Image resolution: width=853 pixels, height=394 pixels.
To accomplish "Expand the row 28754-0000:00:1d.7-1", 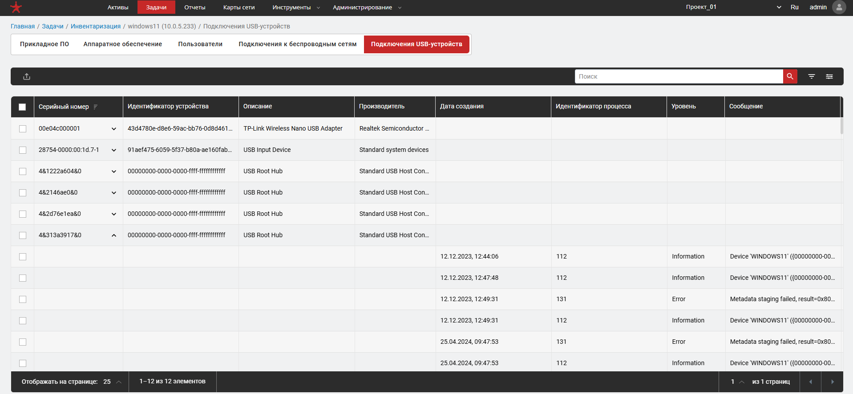I will point(114,150).
